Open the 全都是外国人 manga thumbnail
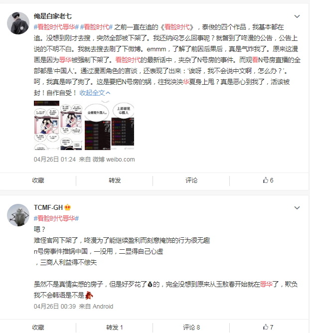 click(98, 126)
